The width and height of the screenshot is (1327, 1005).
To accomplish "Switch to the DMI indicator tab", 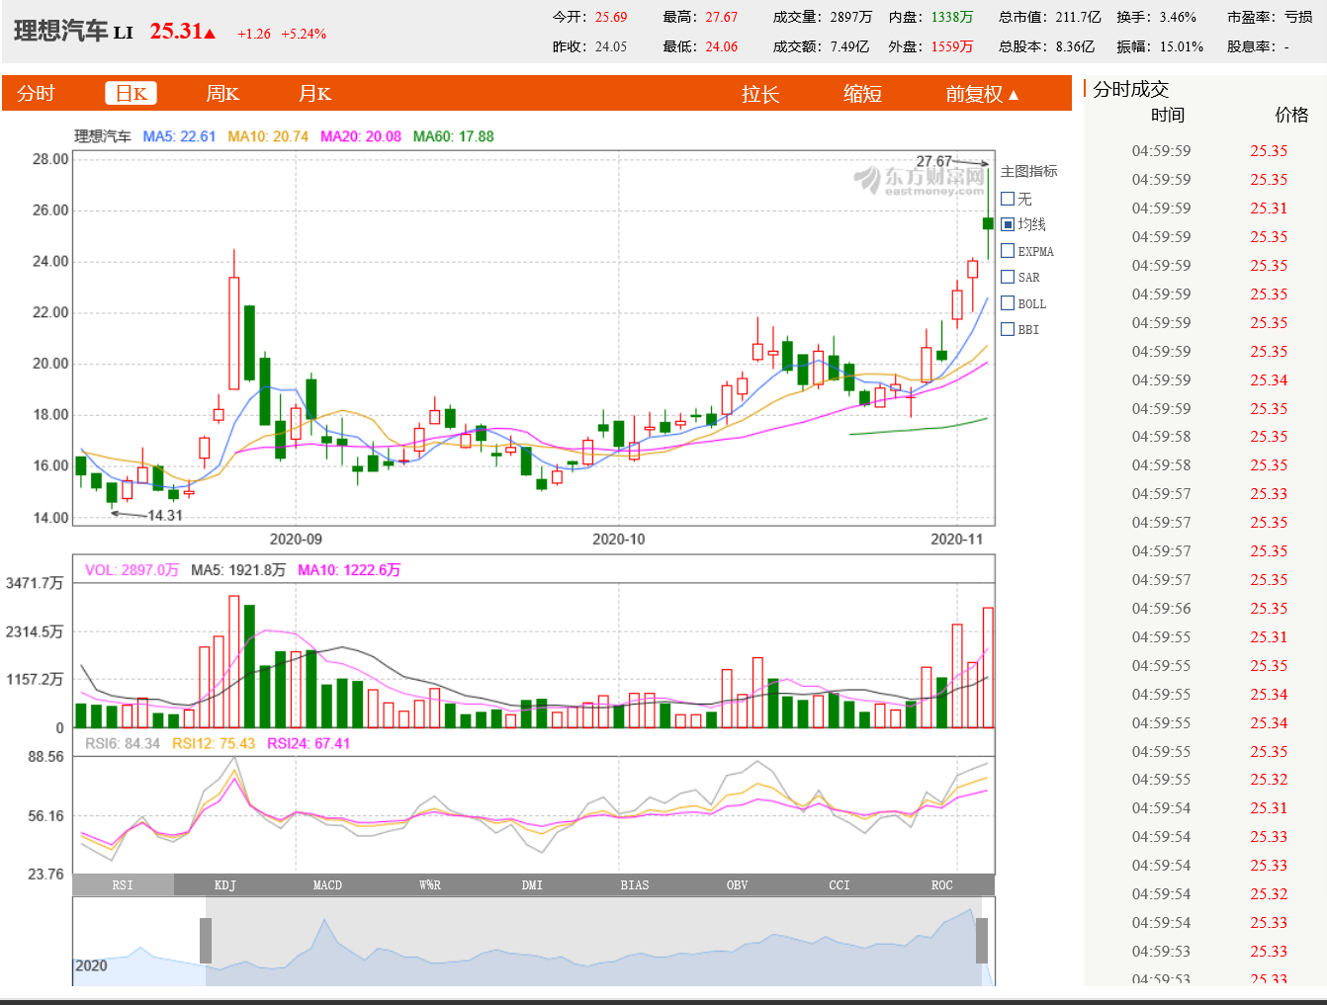I will 532,884.
